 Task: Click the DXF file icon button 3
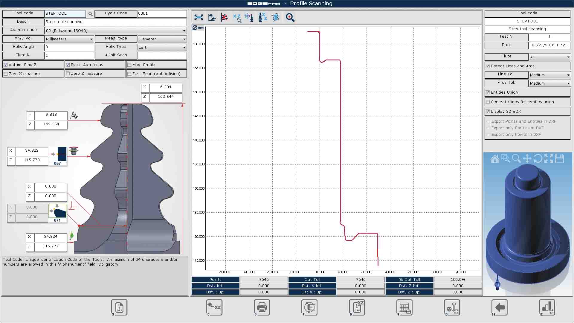click(x=119, y=307)
